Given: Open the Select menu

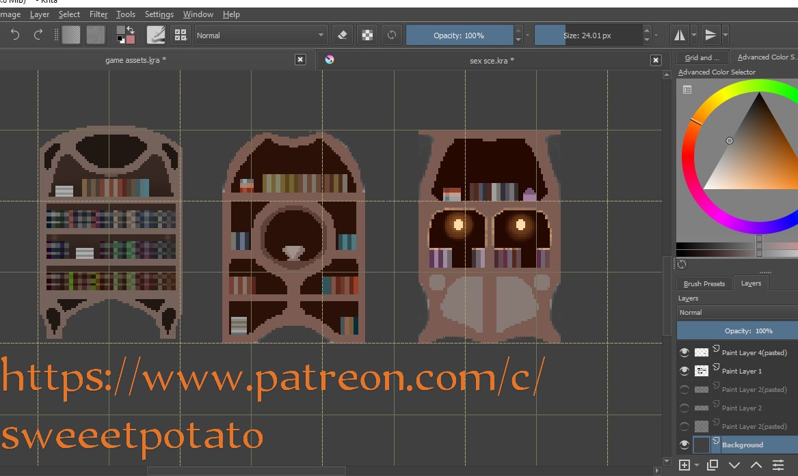Looking at the screenshot, I should (69, 14).
